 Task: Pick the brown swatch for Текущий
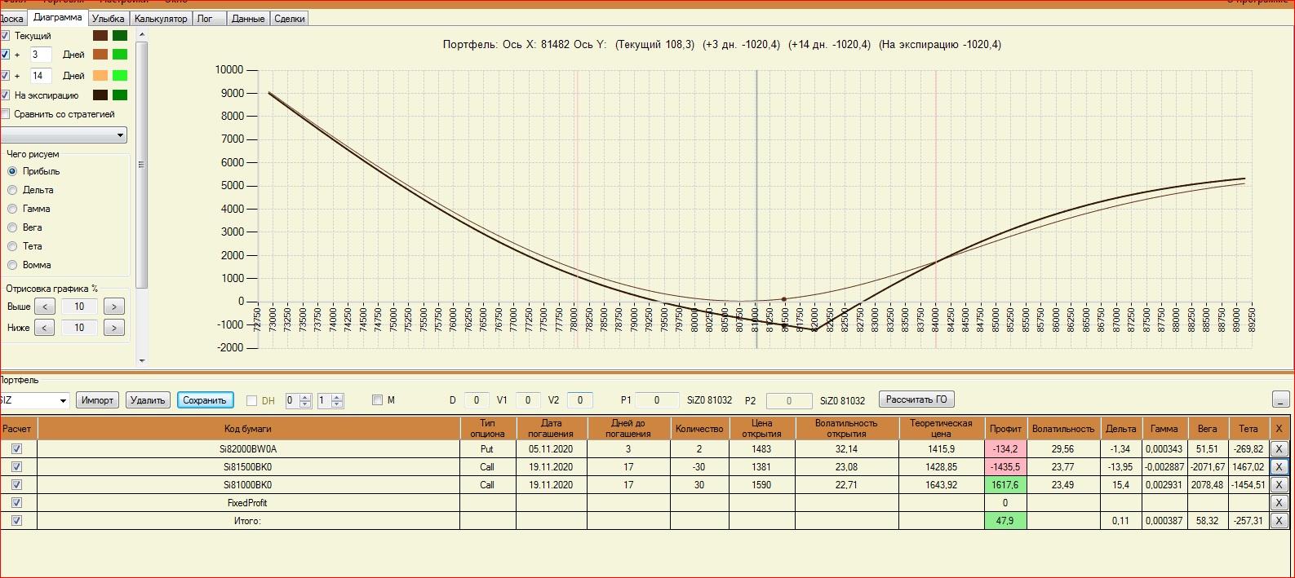click(100, 36)
